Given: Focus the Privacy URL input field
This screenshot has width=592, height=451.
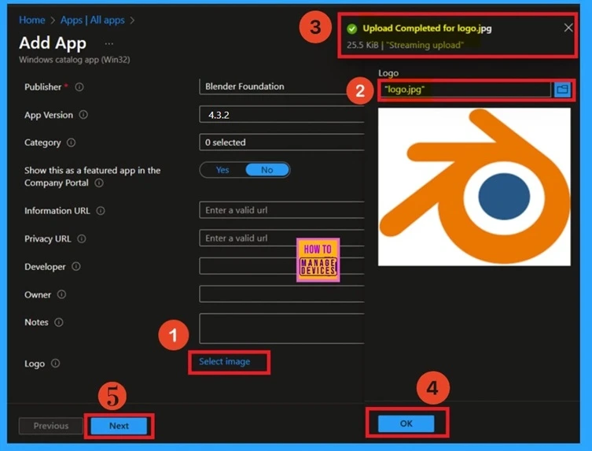Looking at the screenshot, I should click(281, 238).
